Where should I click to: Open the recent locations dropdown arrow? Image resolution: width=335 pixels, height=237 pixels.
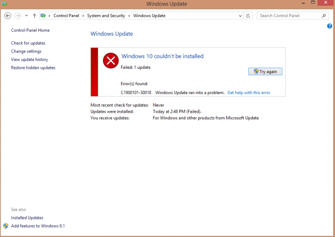pos(27,16)
